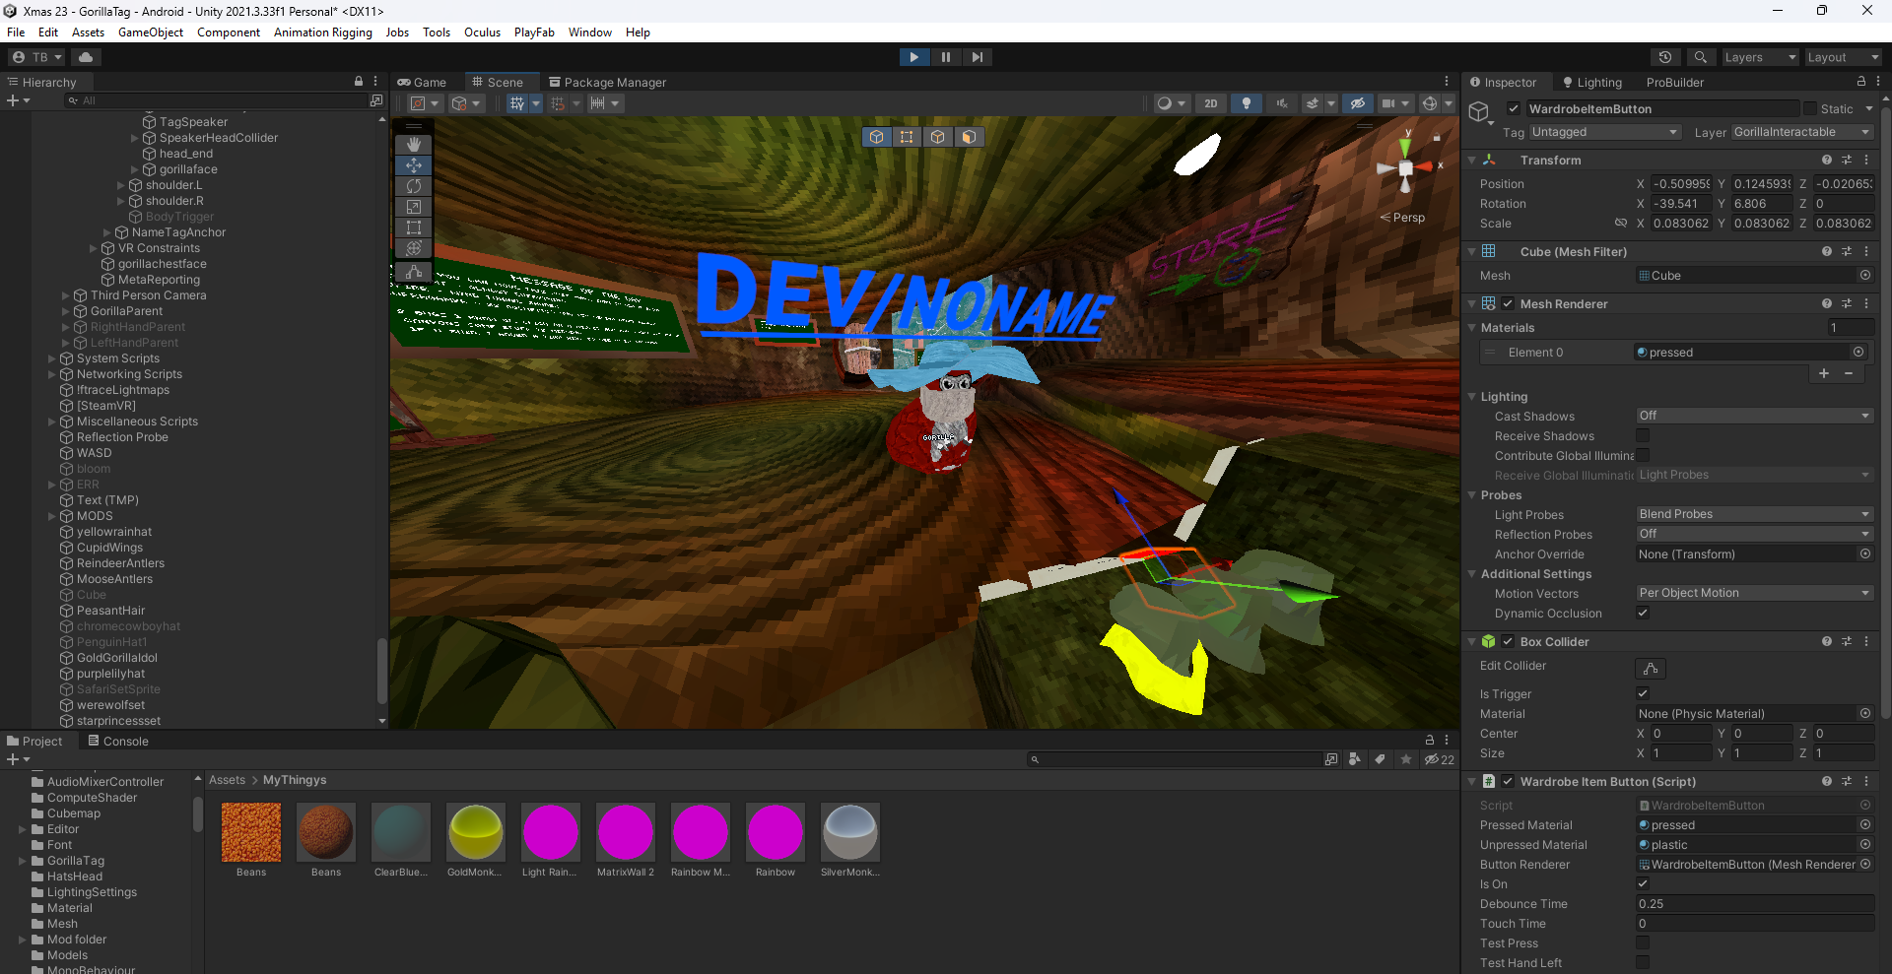This screenshot has width=1892, height=974.
Task: Open Cast Shadows dropdown
Action: point(1754,416)
